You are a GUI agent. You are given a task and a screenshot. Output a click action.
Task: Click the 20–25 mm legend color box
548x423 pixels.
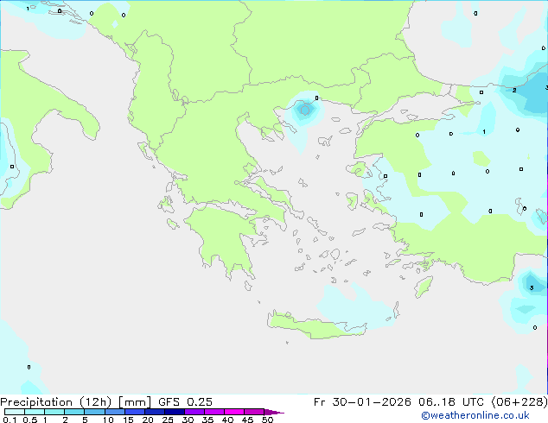[155, 412]
